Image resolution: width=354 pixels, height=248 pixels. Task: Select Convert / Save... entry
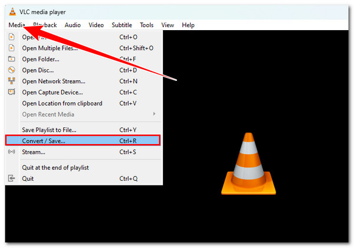[x=83, y=141]
